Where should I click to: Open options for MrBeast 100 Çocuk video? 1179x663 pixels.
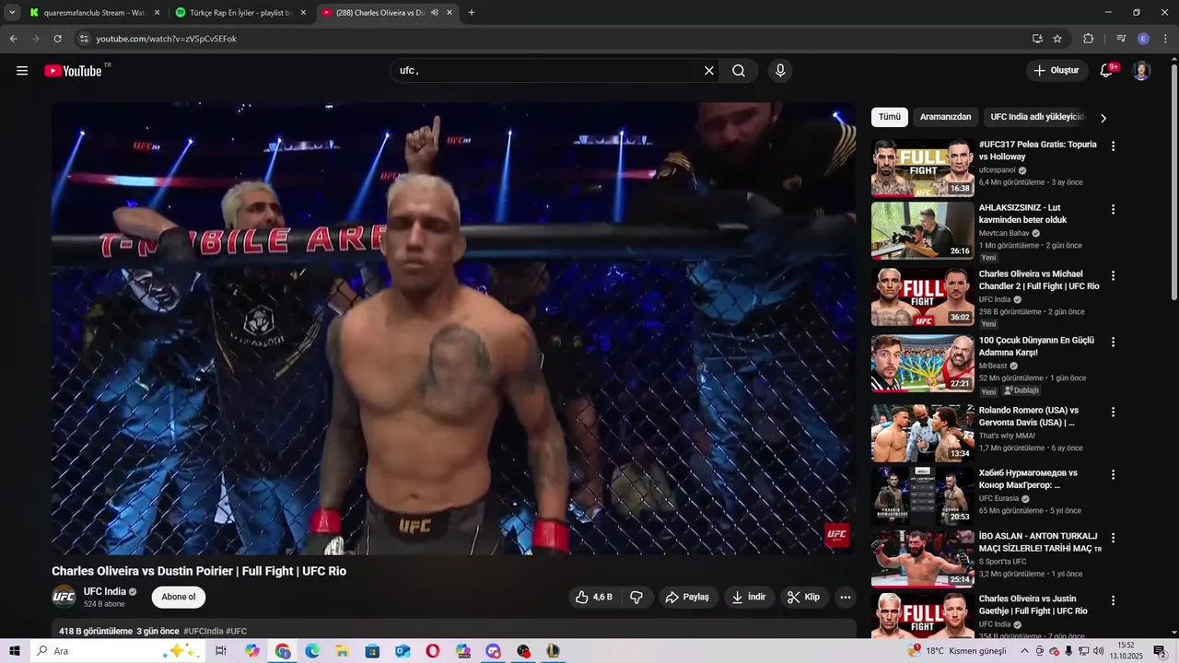tap(1113, 342)
